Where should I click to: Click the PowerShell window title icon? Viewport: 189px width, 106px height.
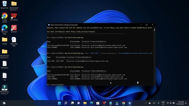[x=49, y=25]
